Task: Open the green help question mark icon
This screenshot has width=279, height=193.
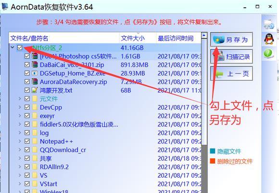Action: click(x=268, y=53)
